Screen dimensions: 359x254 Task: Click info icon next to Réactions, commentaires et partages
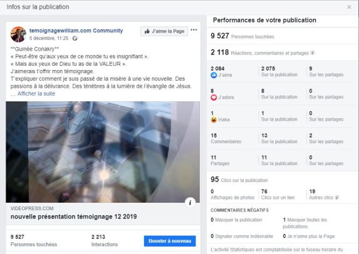tap(312, 53)
